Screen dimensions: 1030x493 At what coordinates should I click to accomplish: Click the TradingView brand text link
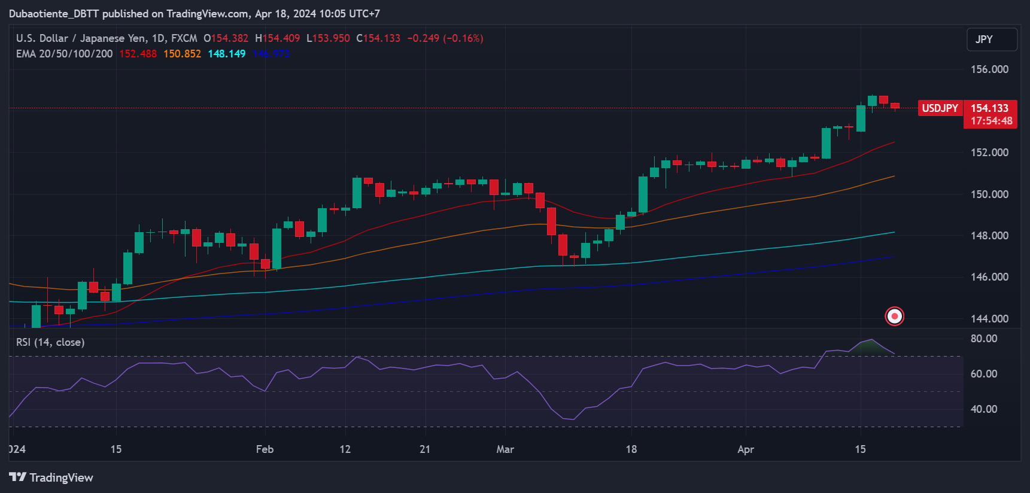click(x=61, y=477)
